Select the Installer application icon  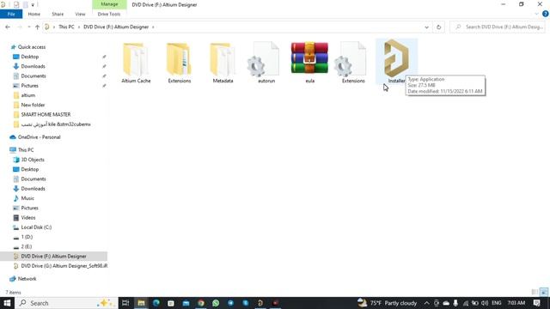coord(396,62)
